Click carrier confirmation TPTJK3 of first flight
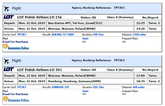This screenshot has width=165, height=106. coord(22,35)
